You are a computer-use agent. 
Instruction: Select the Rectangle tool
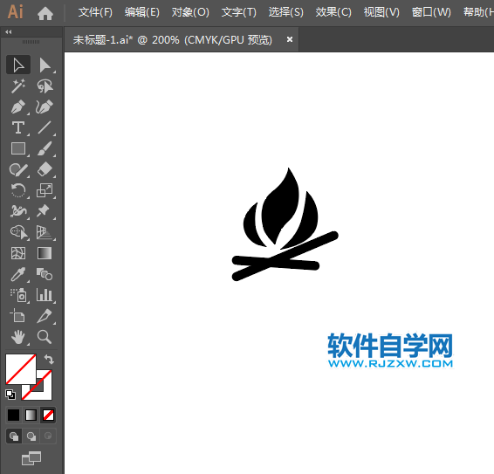(18, 148)
